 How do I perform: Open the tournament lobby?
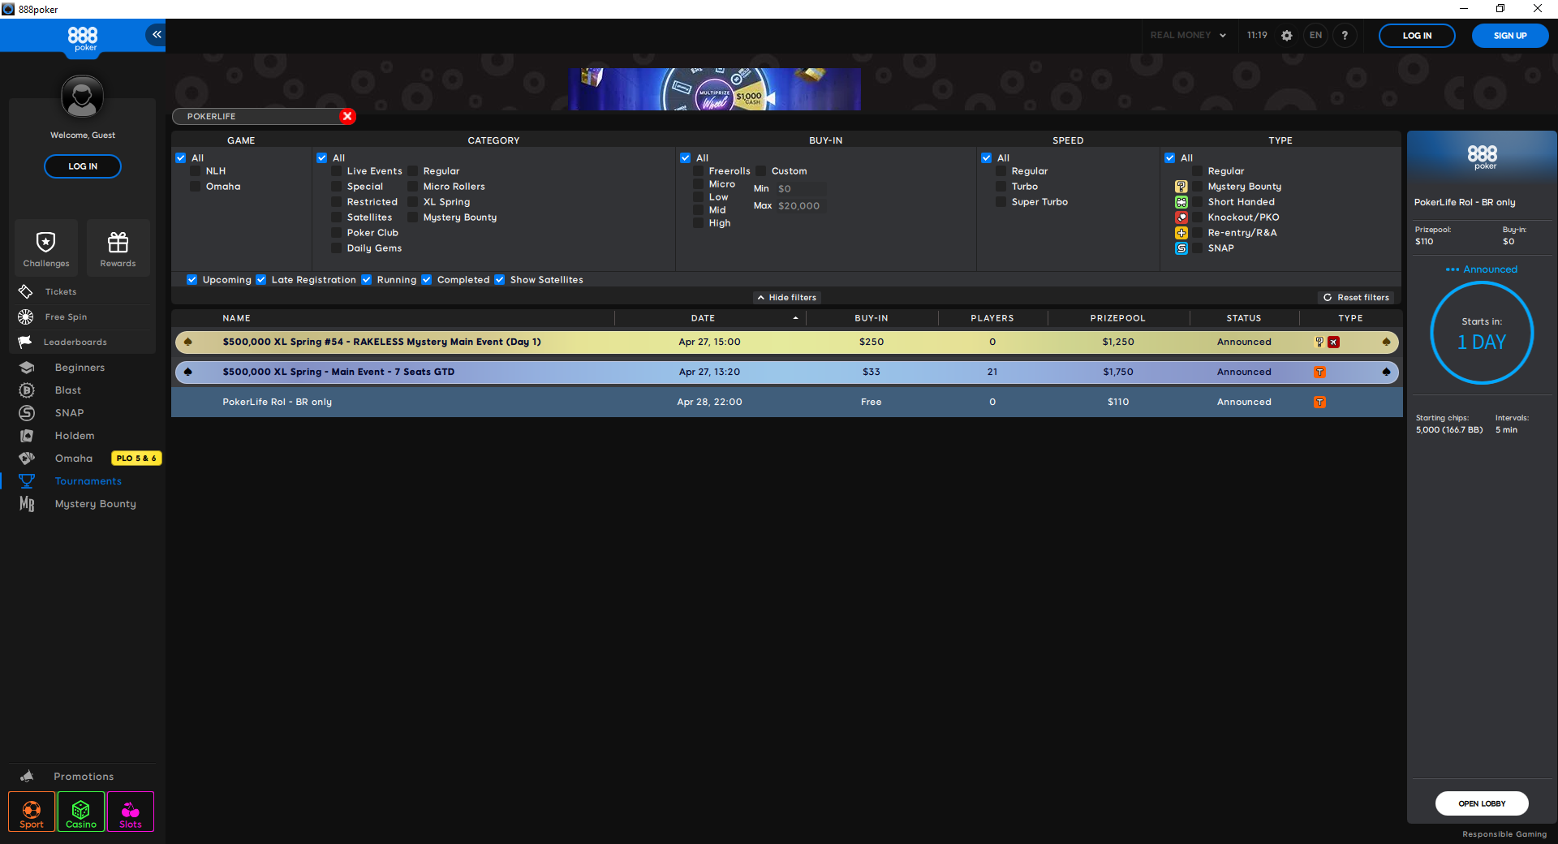click(x=1482, y=803)
